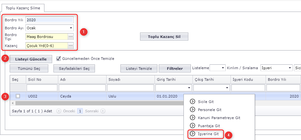Toggle Güncellemeden Önce Temizle checkbox

click(58, 59)
